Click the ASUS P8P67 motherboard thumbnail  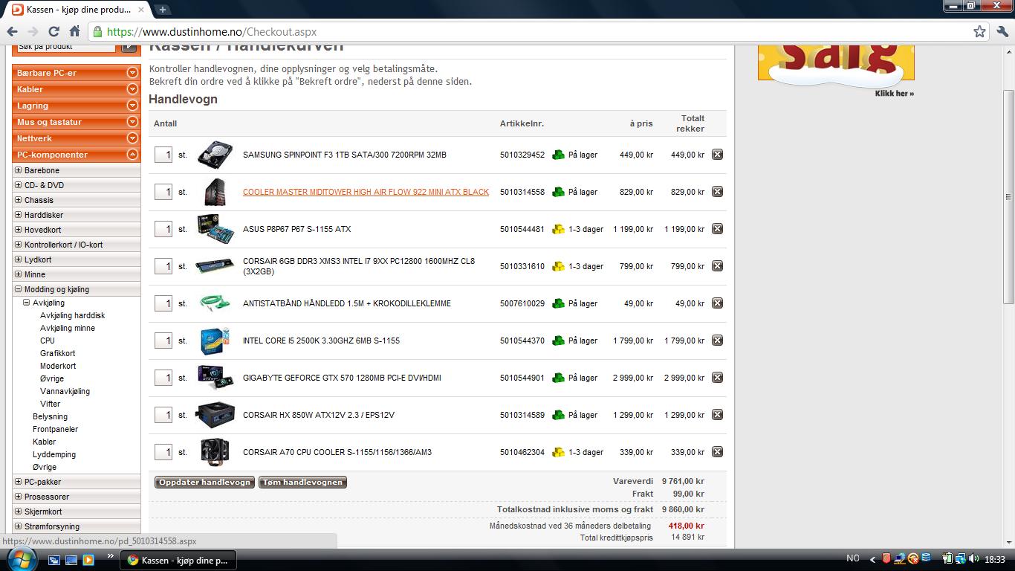pyautogui.click(x=215, y=228)
